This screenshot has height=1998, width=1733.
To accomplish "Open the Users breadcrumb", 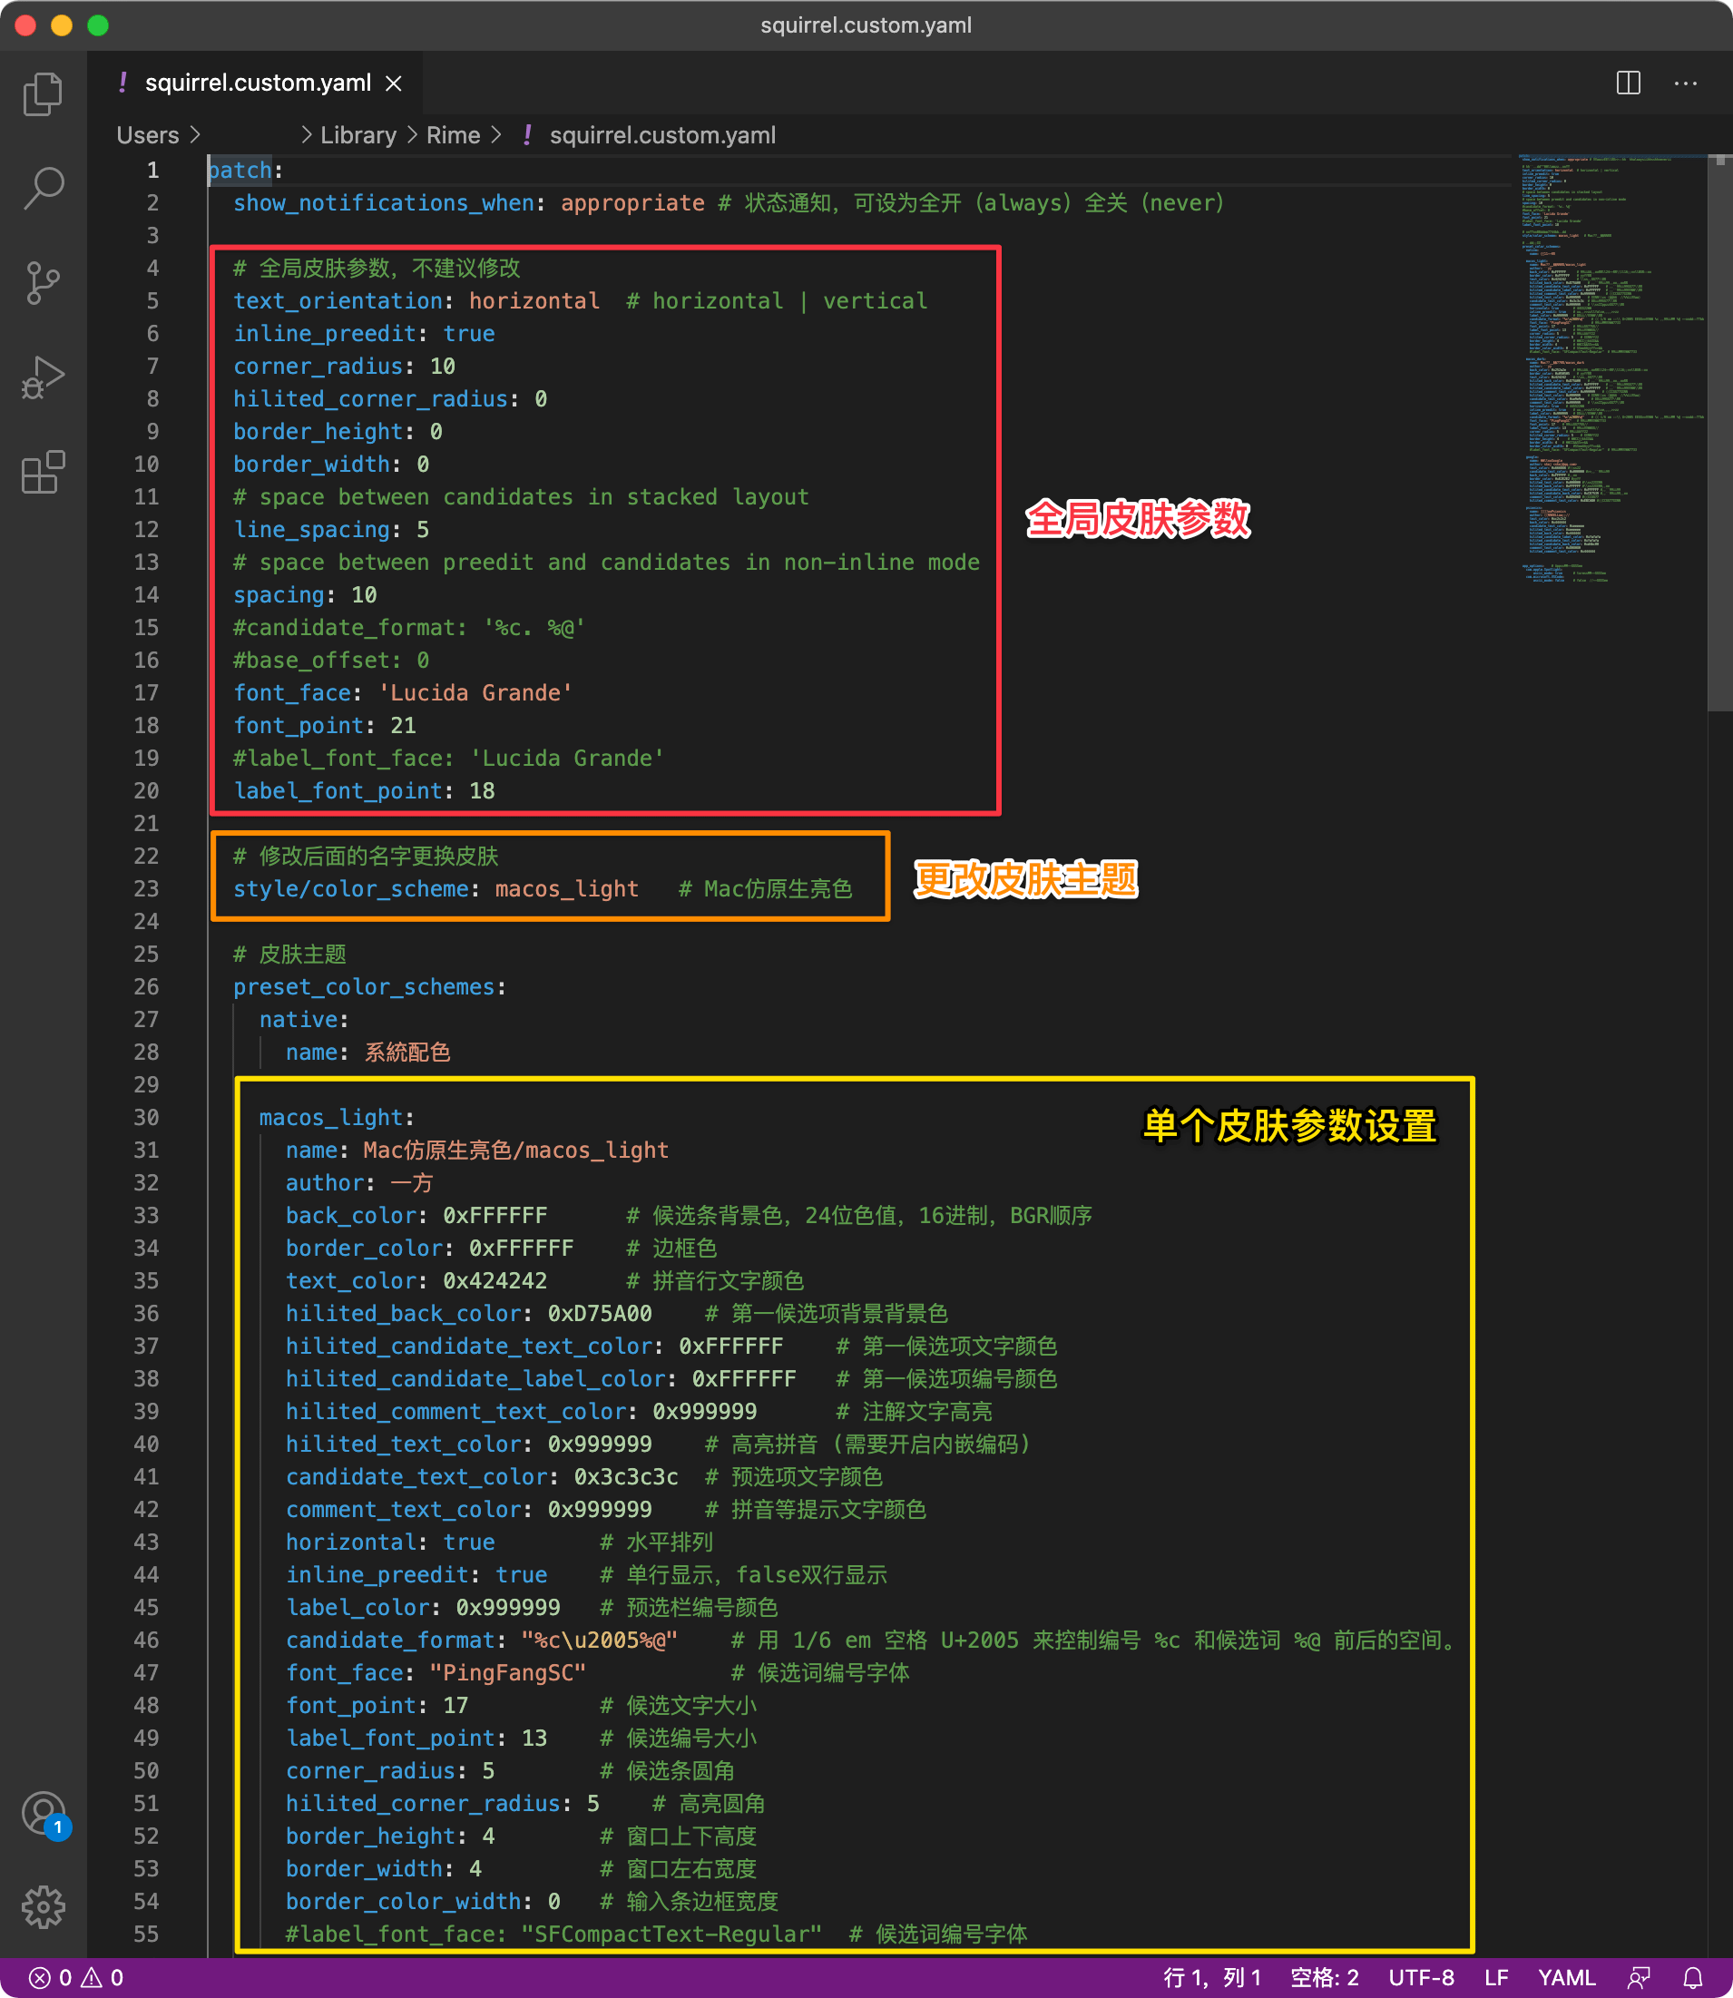I will (x=148, y=135).
